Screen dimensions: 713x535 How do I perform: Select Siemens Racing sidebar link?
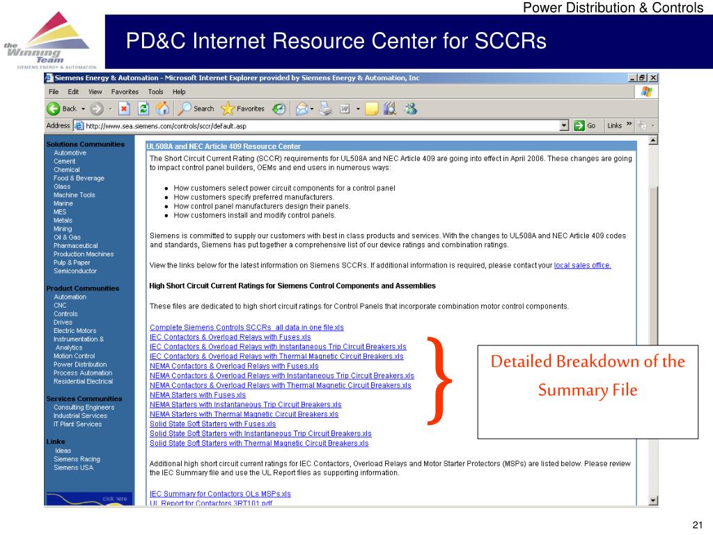pyautogui.click(x=77, y=460)
